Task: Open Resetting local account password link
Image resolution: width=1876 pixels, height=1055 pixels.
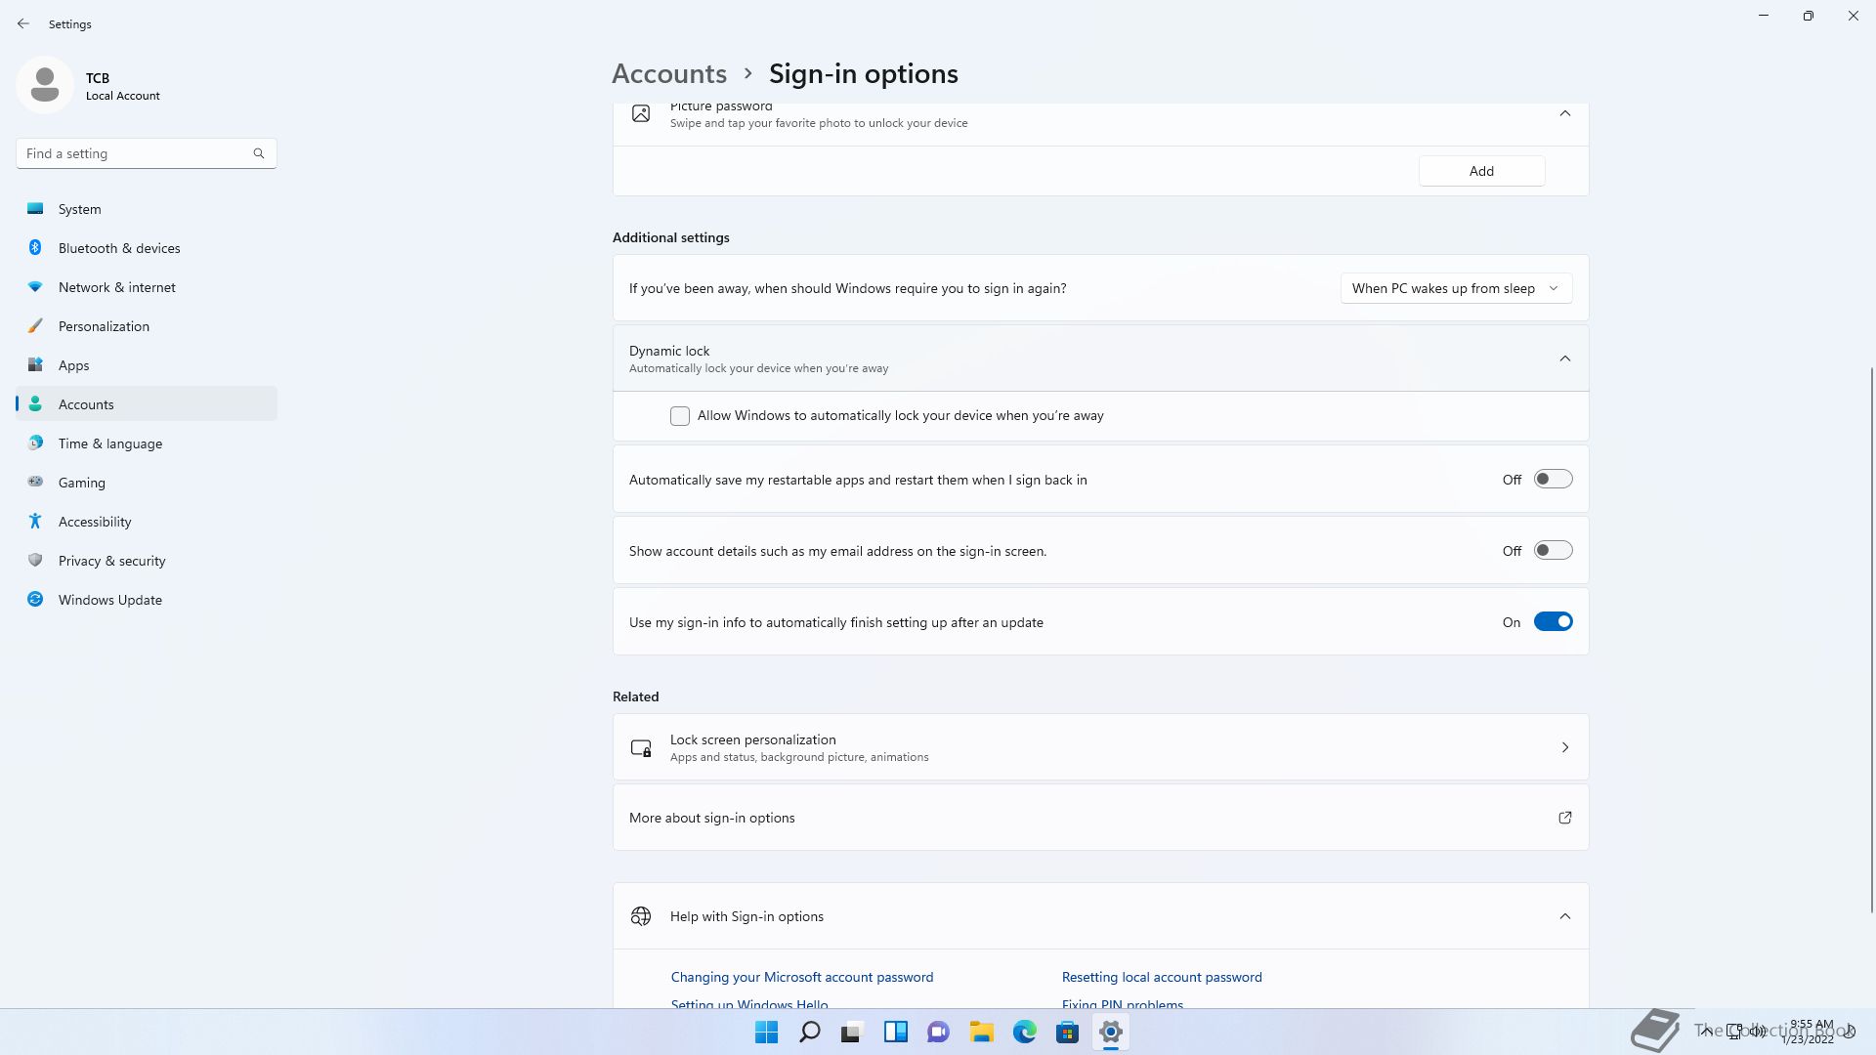Action: coord(1162,977)
